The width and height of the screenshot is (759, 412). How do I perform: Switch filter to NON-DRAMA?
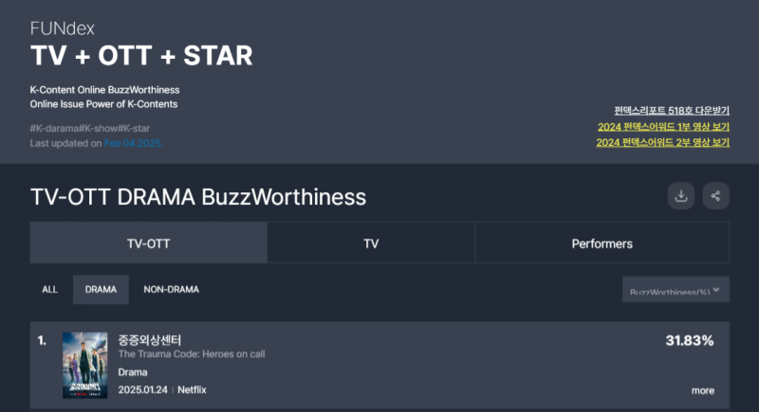(x=172, y=290)
